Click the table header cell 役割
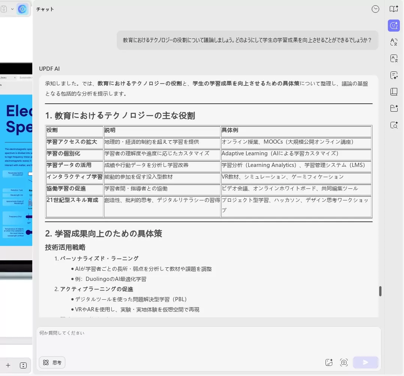Viewport: 404px width, 376px height. (75, 131)
